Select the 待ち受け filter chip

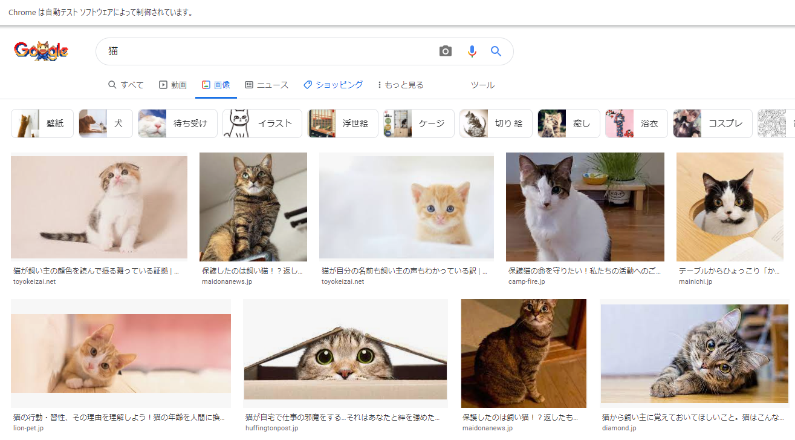point(178,123)
